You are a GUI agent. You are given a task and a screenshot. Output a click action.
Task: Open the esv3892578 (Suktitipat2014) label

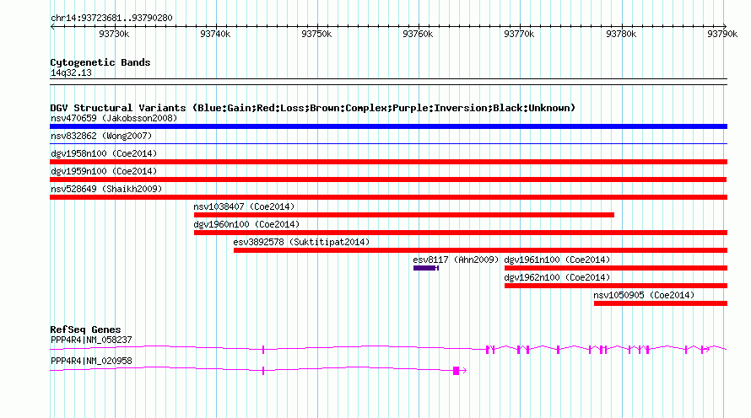[x=301, y=242]
